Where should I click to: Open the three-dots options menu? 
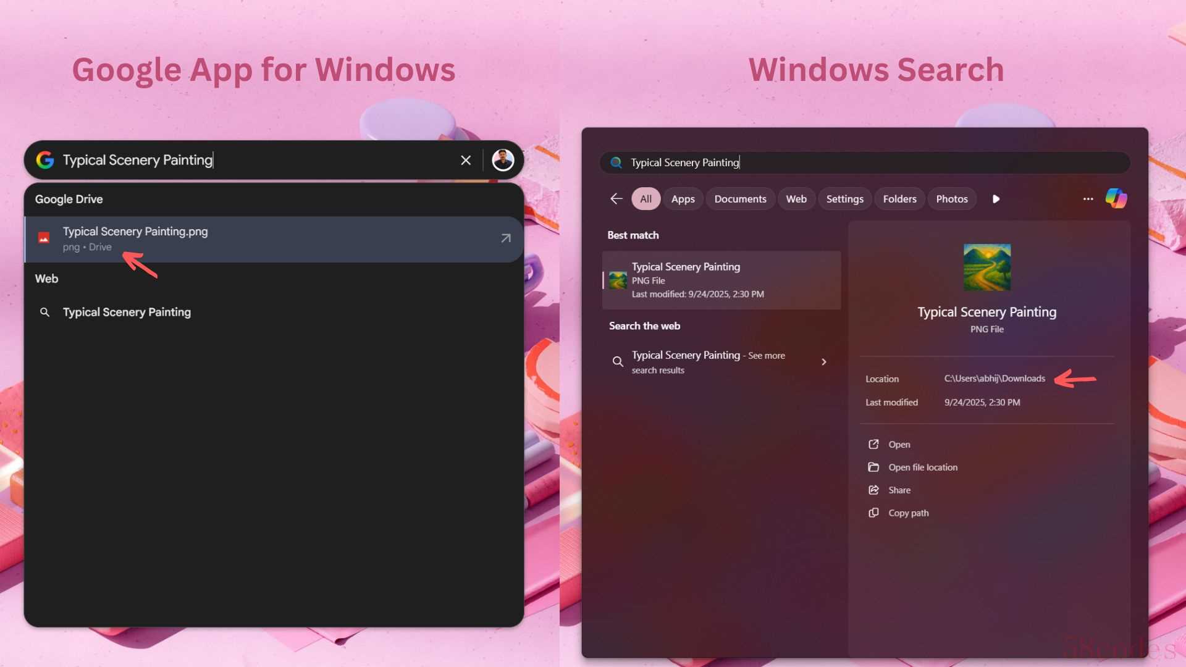tap(1088, 199)
